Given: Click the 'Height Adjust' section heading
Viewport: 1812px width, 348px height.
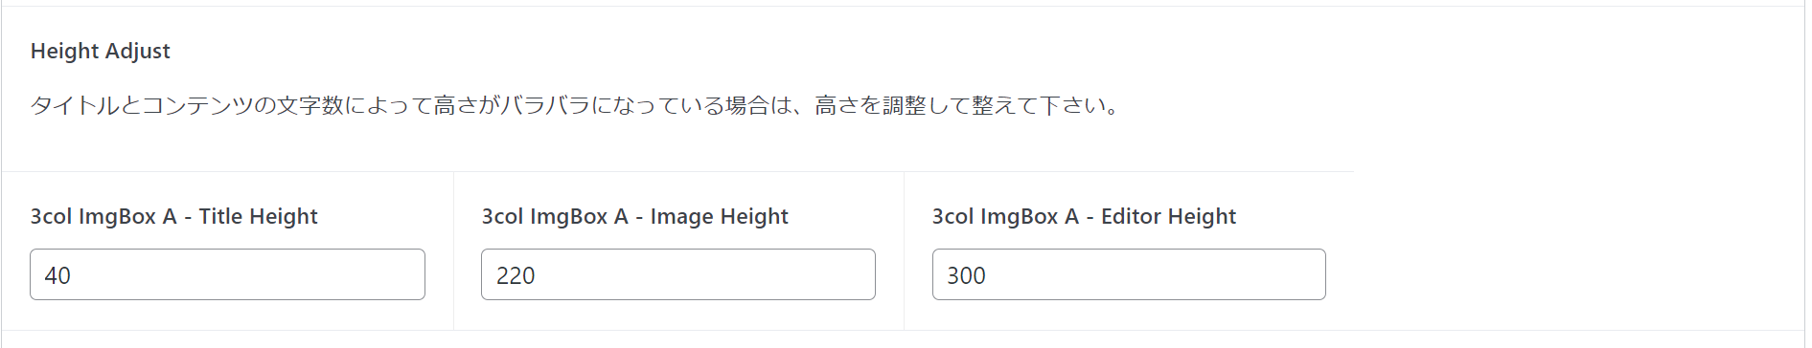Looking at the screenshot, I should pyautogui.click(x=101, y=51).
